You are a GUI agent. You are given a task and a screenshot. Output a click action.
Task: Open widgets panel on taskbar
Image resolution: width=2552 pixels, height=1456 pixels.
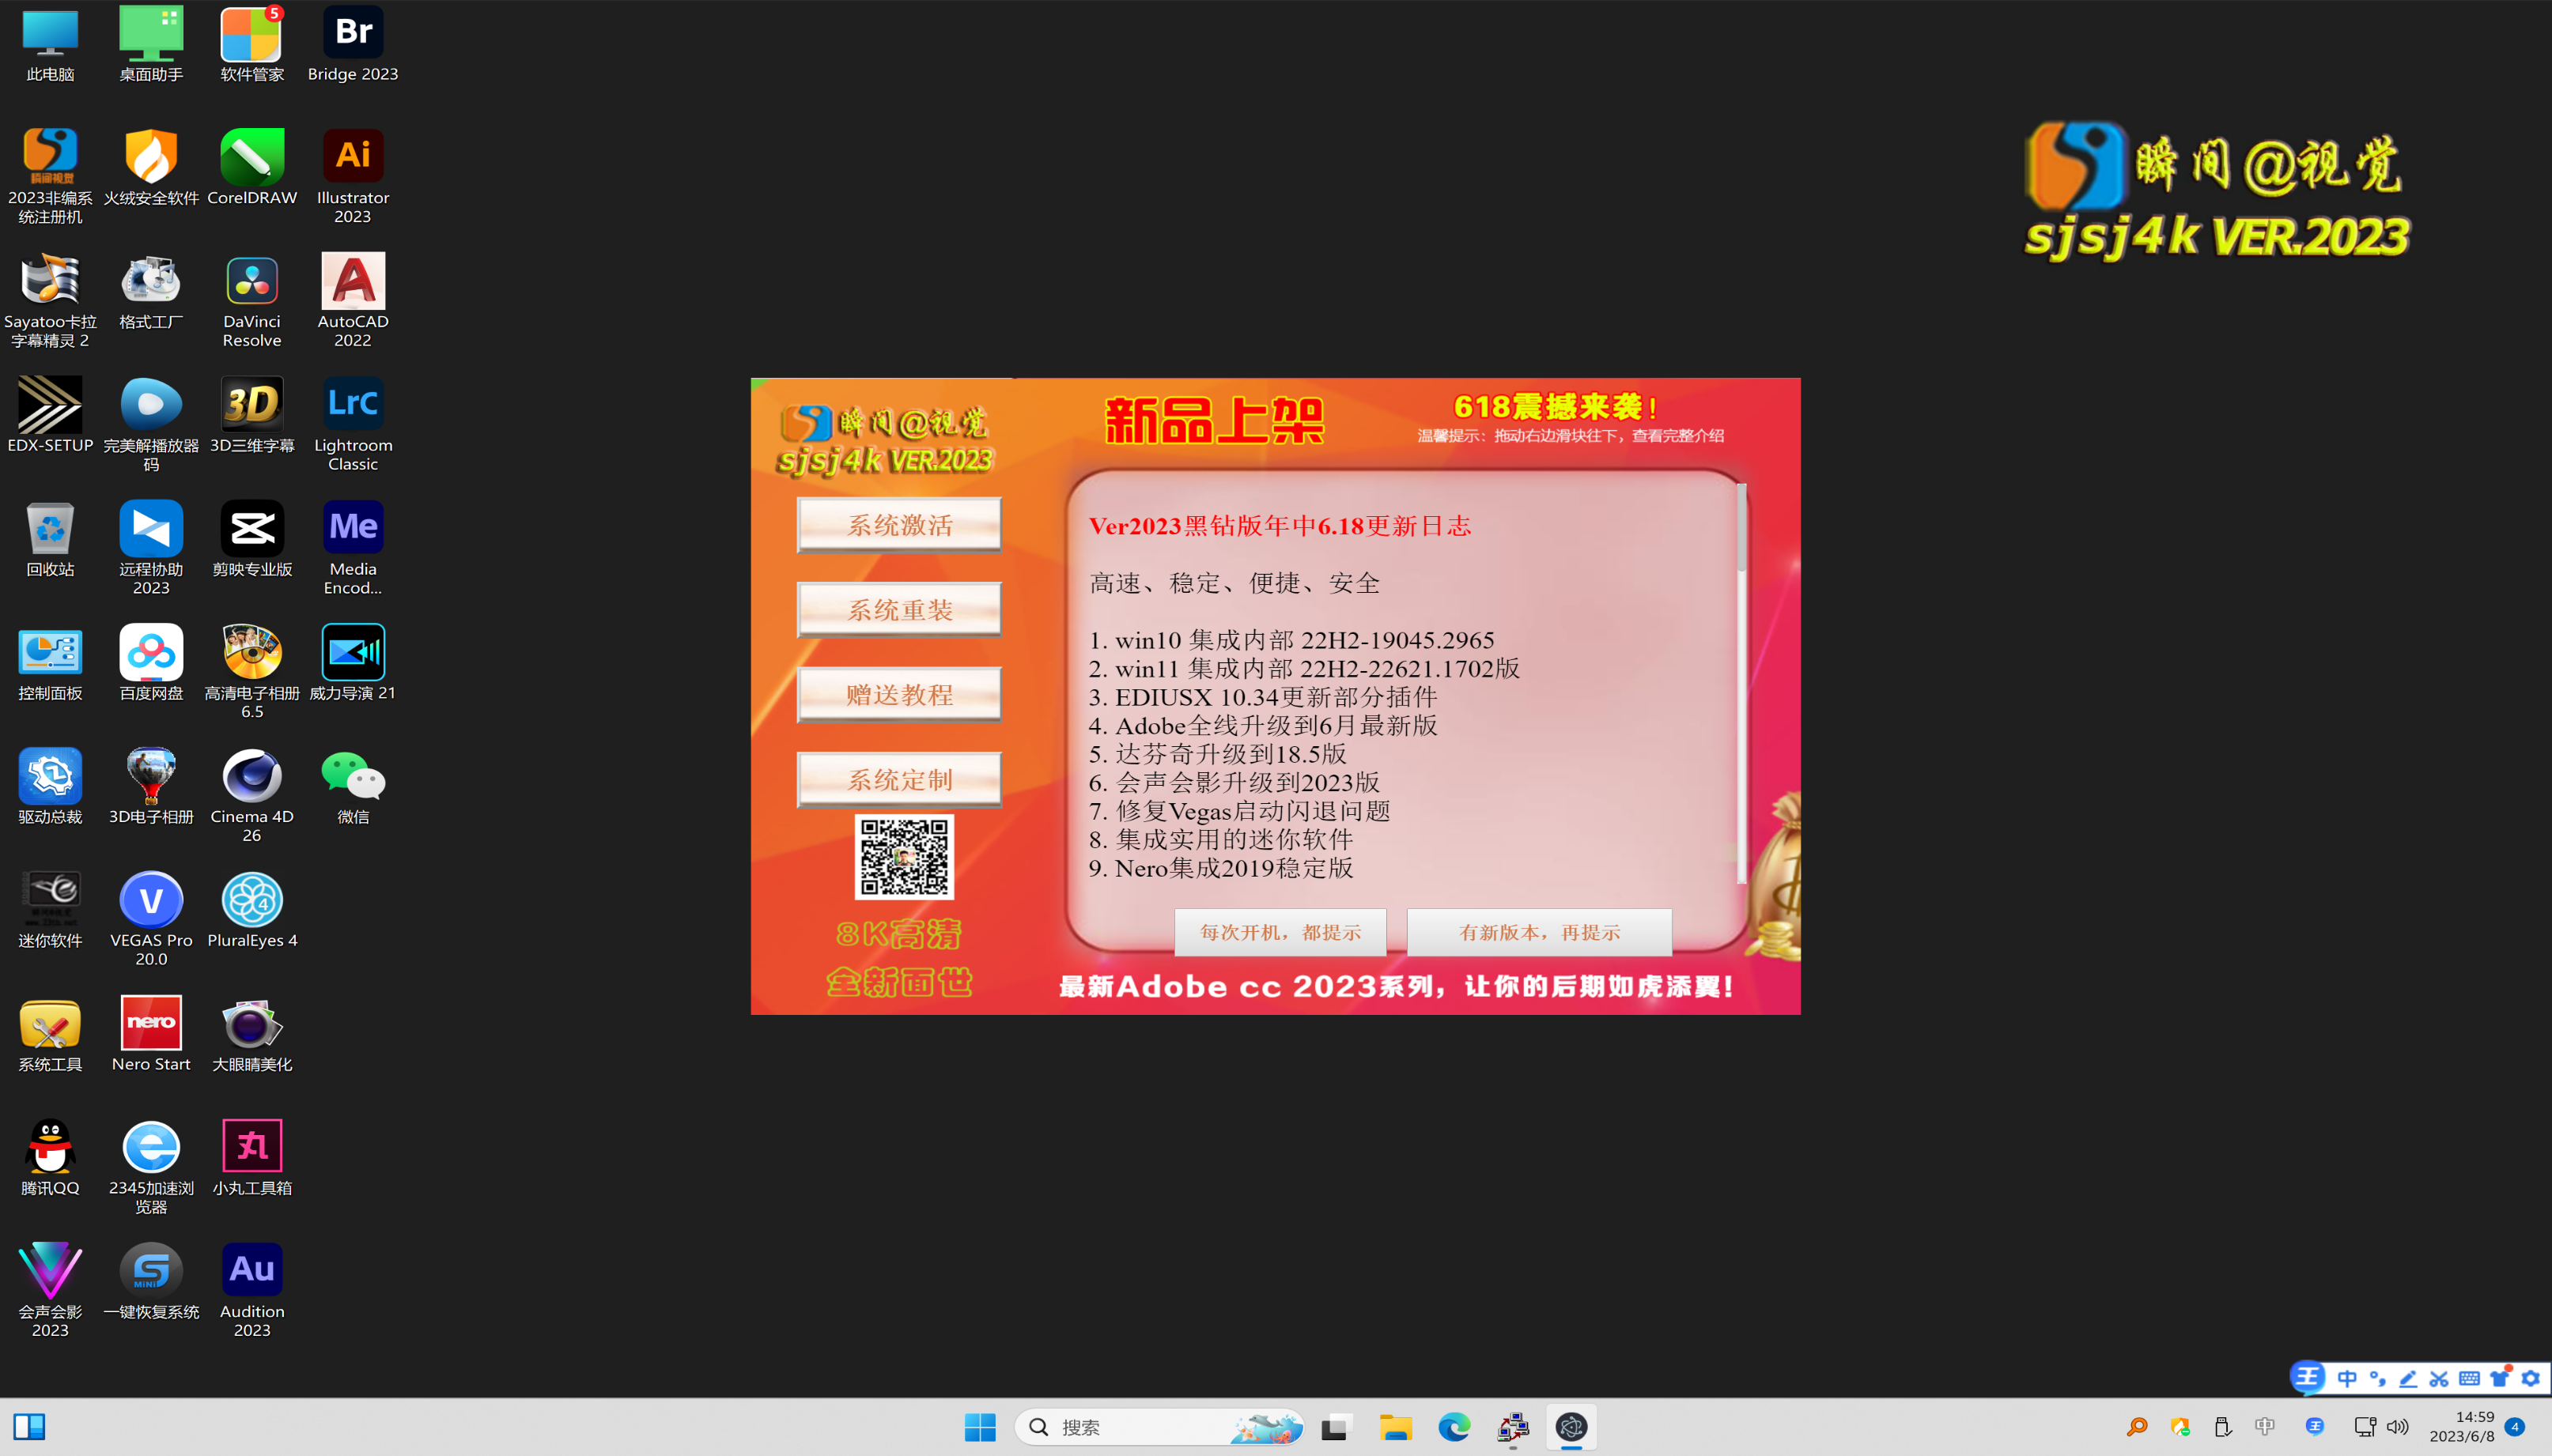coord(30,1427)
